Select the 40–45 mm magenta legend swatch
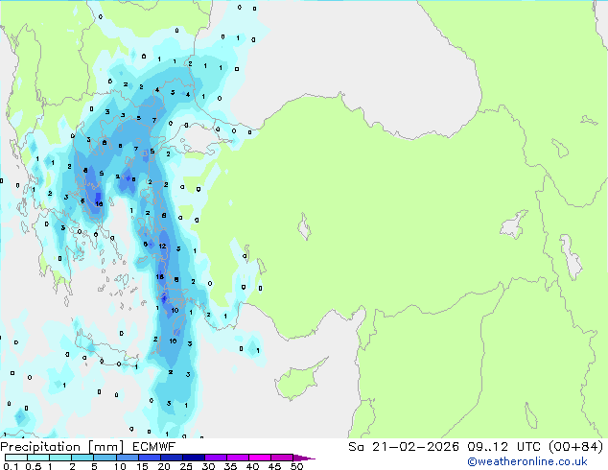608x470 pixels. point(260,458)
